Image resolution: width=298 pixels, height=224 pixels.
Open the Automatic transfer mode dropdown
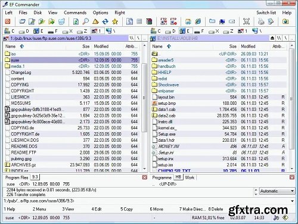coord(277,191)
